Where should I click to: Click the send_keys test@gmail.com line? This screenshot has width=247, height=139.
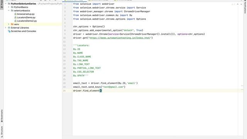point(99,87)
